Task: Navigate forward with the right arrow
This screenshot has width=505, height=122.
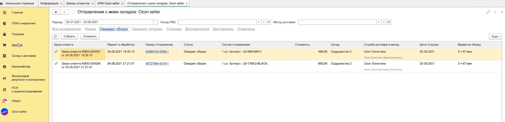Action: pyautogui.click(x=64, y=12)
